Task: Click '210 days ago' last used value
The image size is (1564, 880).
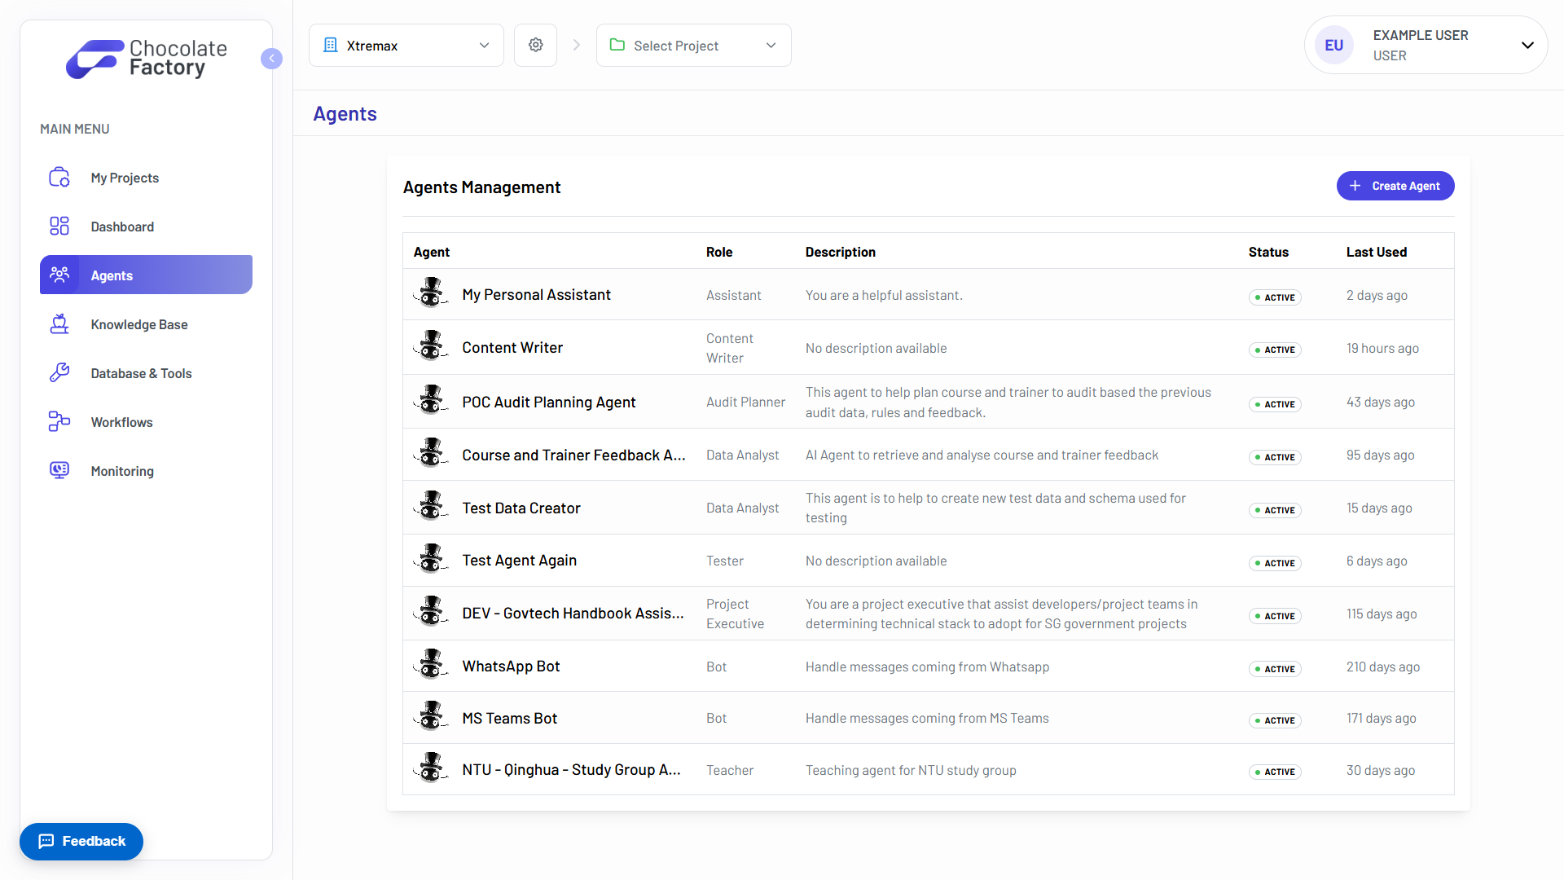Action: pyautogui.click(x=1383, y=667)
